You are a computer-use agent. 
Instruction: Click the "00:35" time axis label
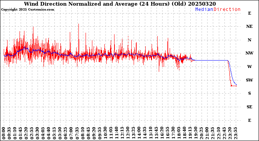pos(9,133)
